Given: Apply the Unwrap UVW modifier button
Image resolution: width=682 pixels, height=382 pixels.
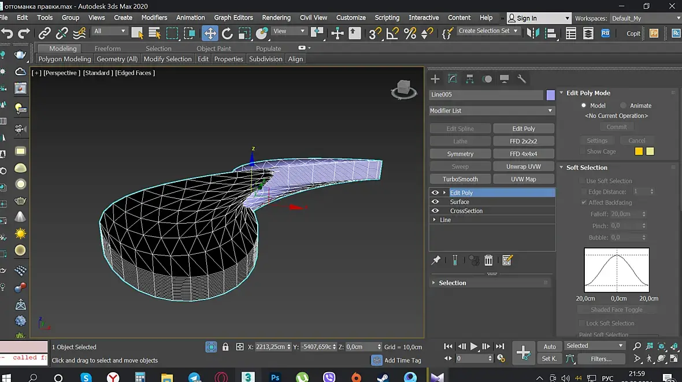Looking at the screenshot, I should pyautogui.click(x=524, y=166).
